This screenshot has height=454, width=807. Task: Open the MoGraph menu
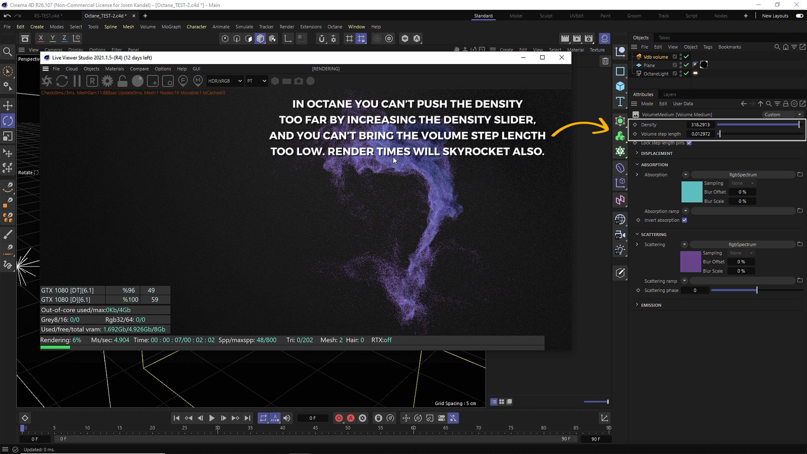click(x=171, y=27)
